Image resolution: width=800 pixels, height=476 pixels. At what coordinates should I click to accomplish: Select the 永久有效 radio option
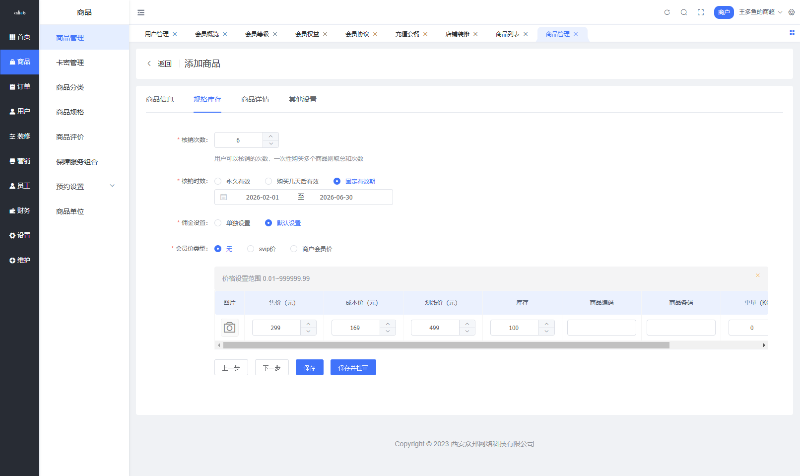pos(218,181)
